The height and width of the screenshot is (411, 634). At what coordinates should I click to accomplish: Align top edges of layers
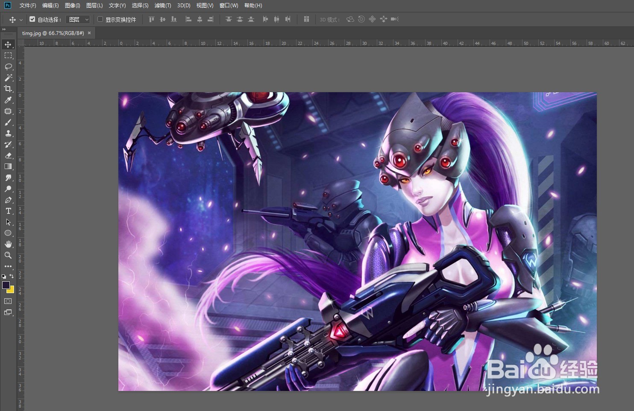(151, 19)
